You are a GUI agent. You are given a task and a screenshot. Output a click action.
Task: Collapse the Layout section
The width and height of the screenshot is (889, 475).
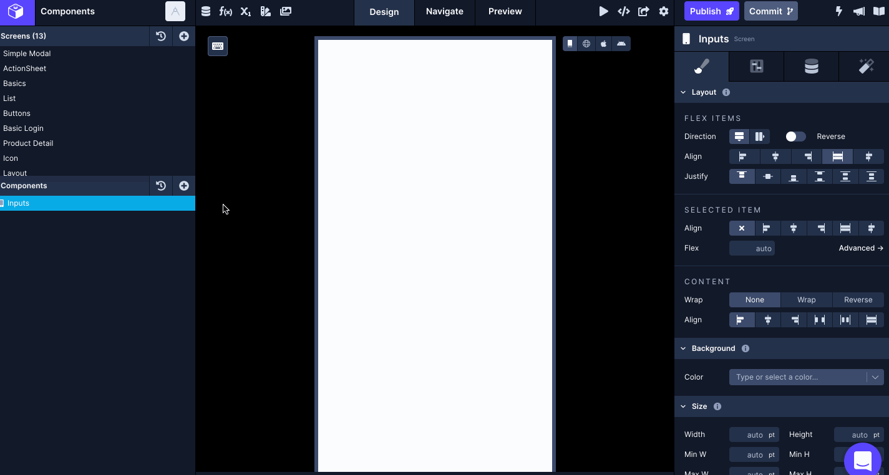tap(683, 92)
